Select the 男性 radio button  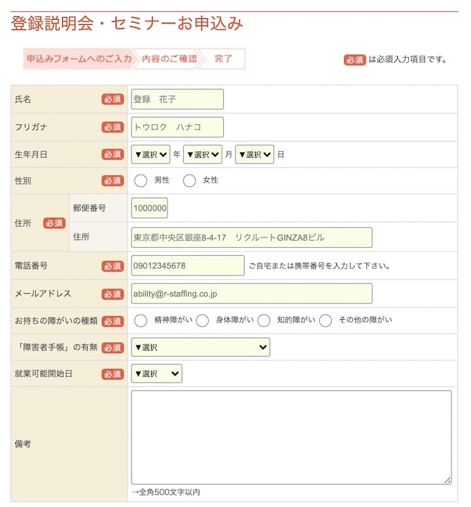click(140, 181)
